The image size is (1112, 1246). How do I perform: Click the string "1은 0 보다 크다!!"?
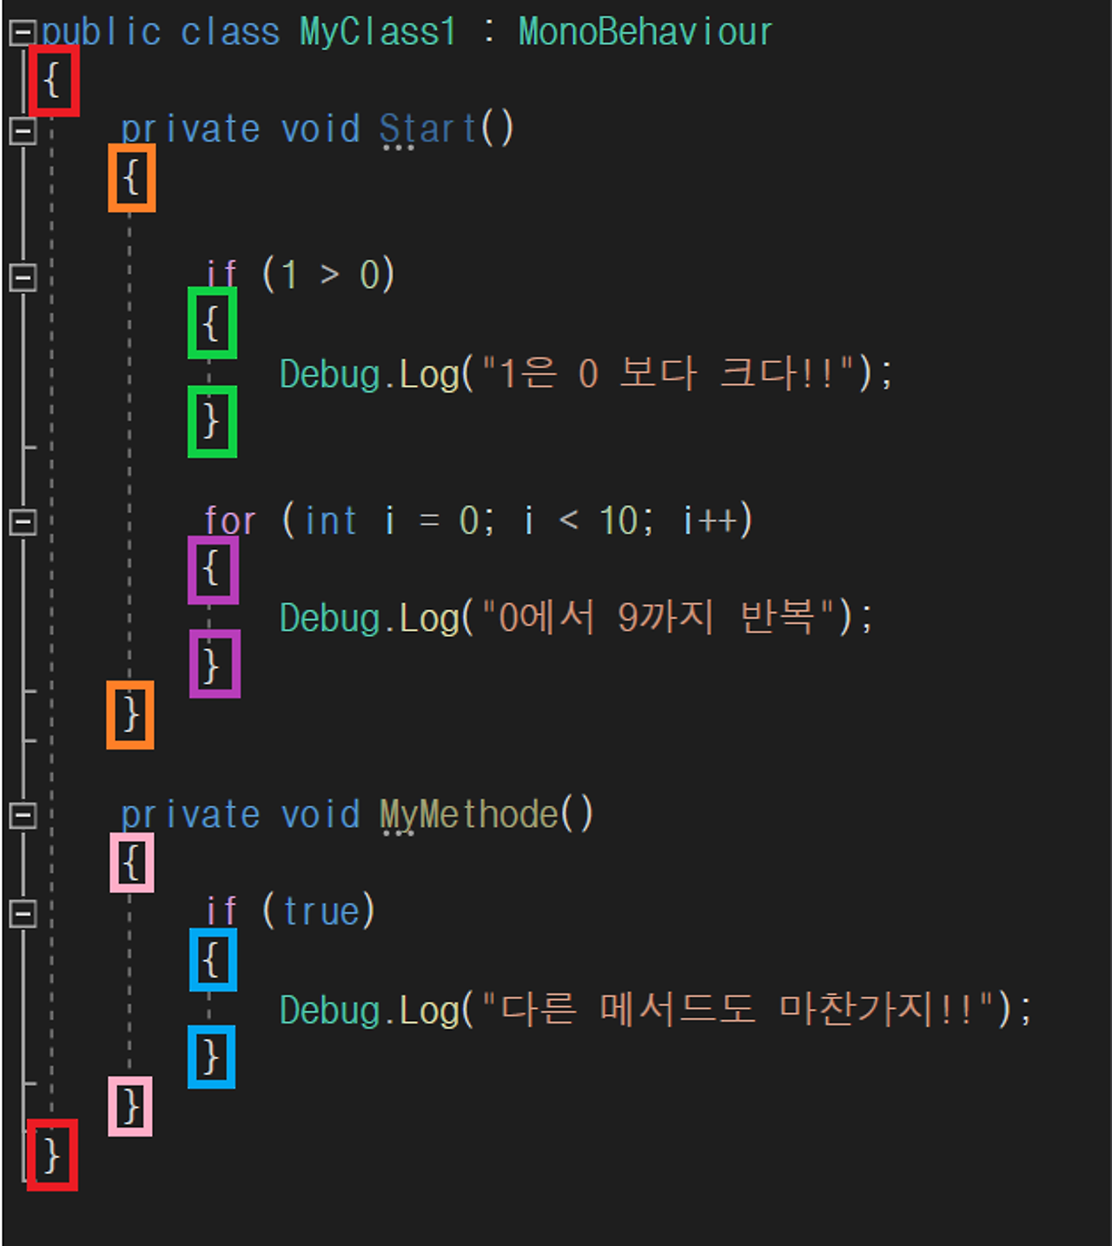pos(668,374)
